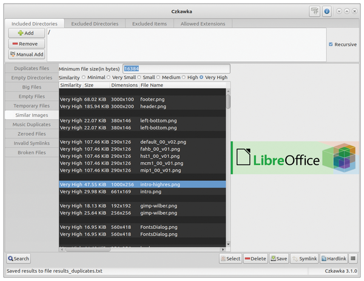This screenshot has height=281, width=364.
Task: Select the Similar Images mode
Action: [x=32, y=115]
